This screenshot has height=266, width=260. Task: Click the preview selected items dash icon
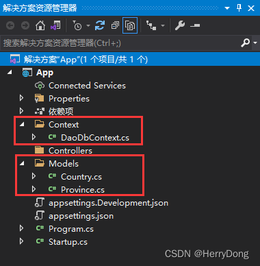coord(195,25)
